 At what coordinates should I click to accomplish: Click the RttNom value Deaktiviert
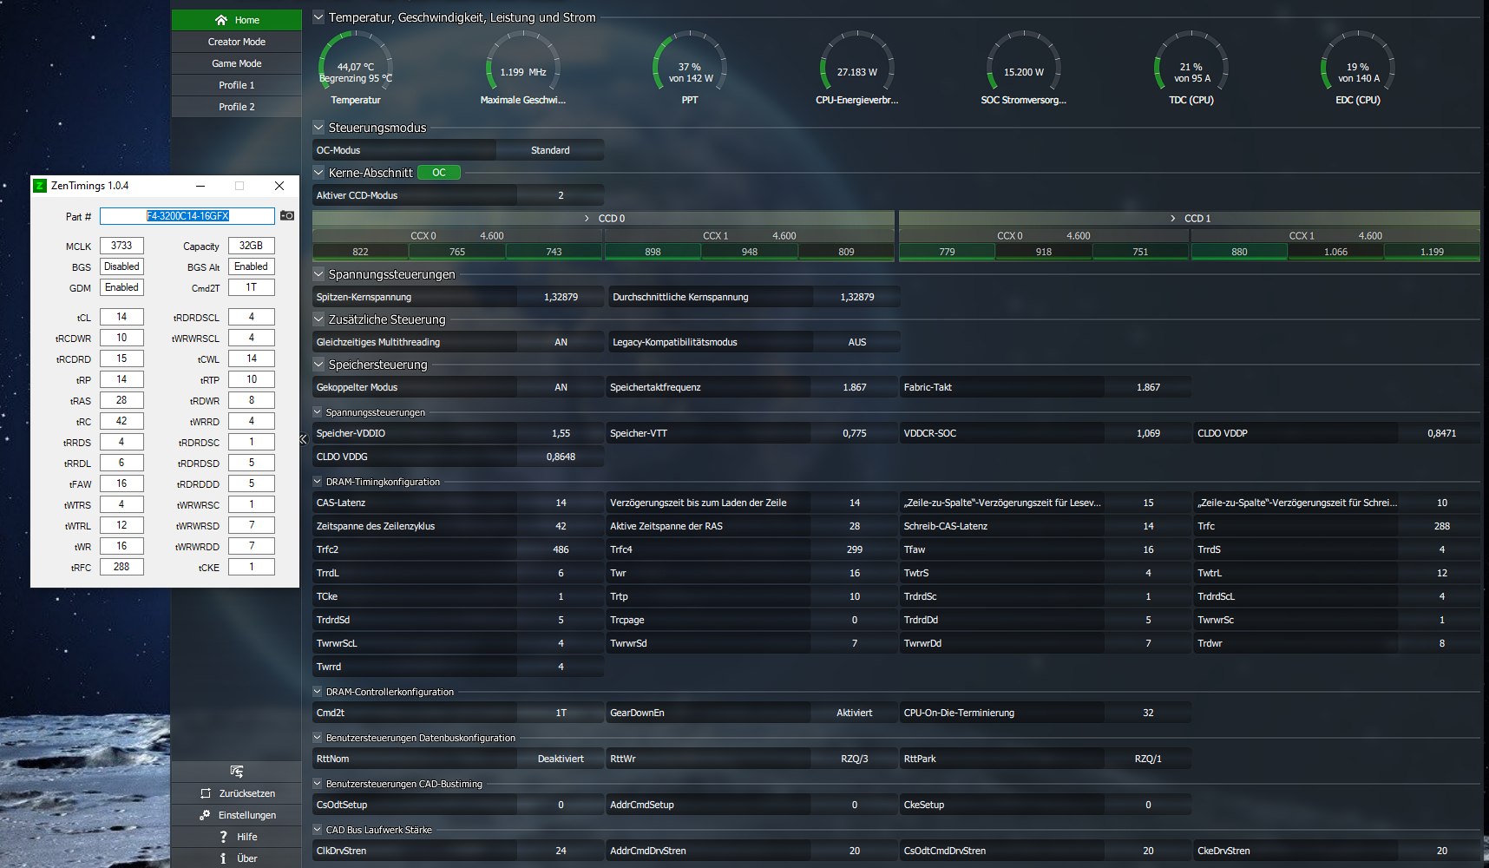[561, 759]
